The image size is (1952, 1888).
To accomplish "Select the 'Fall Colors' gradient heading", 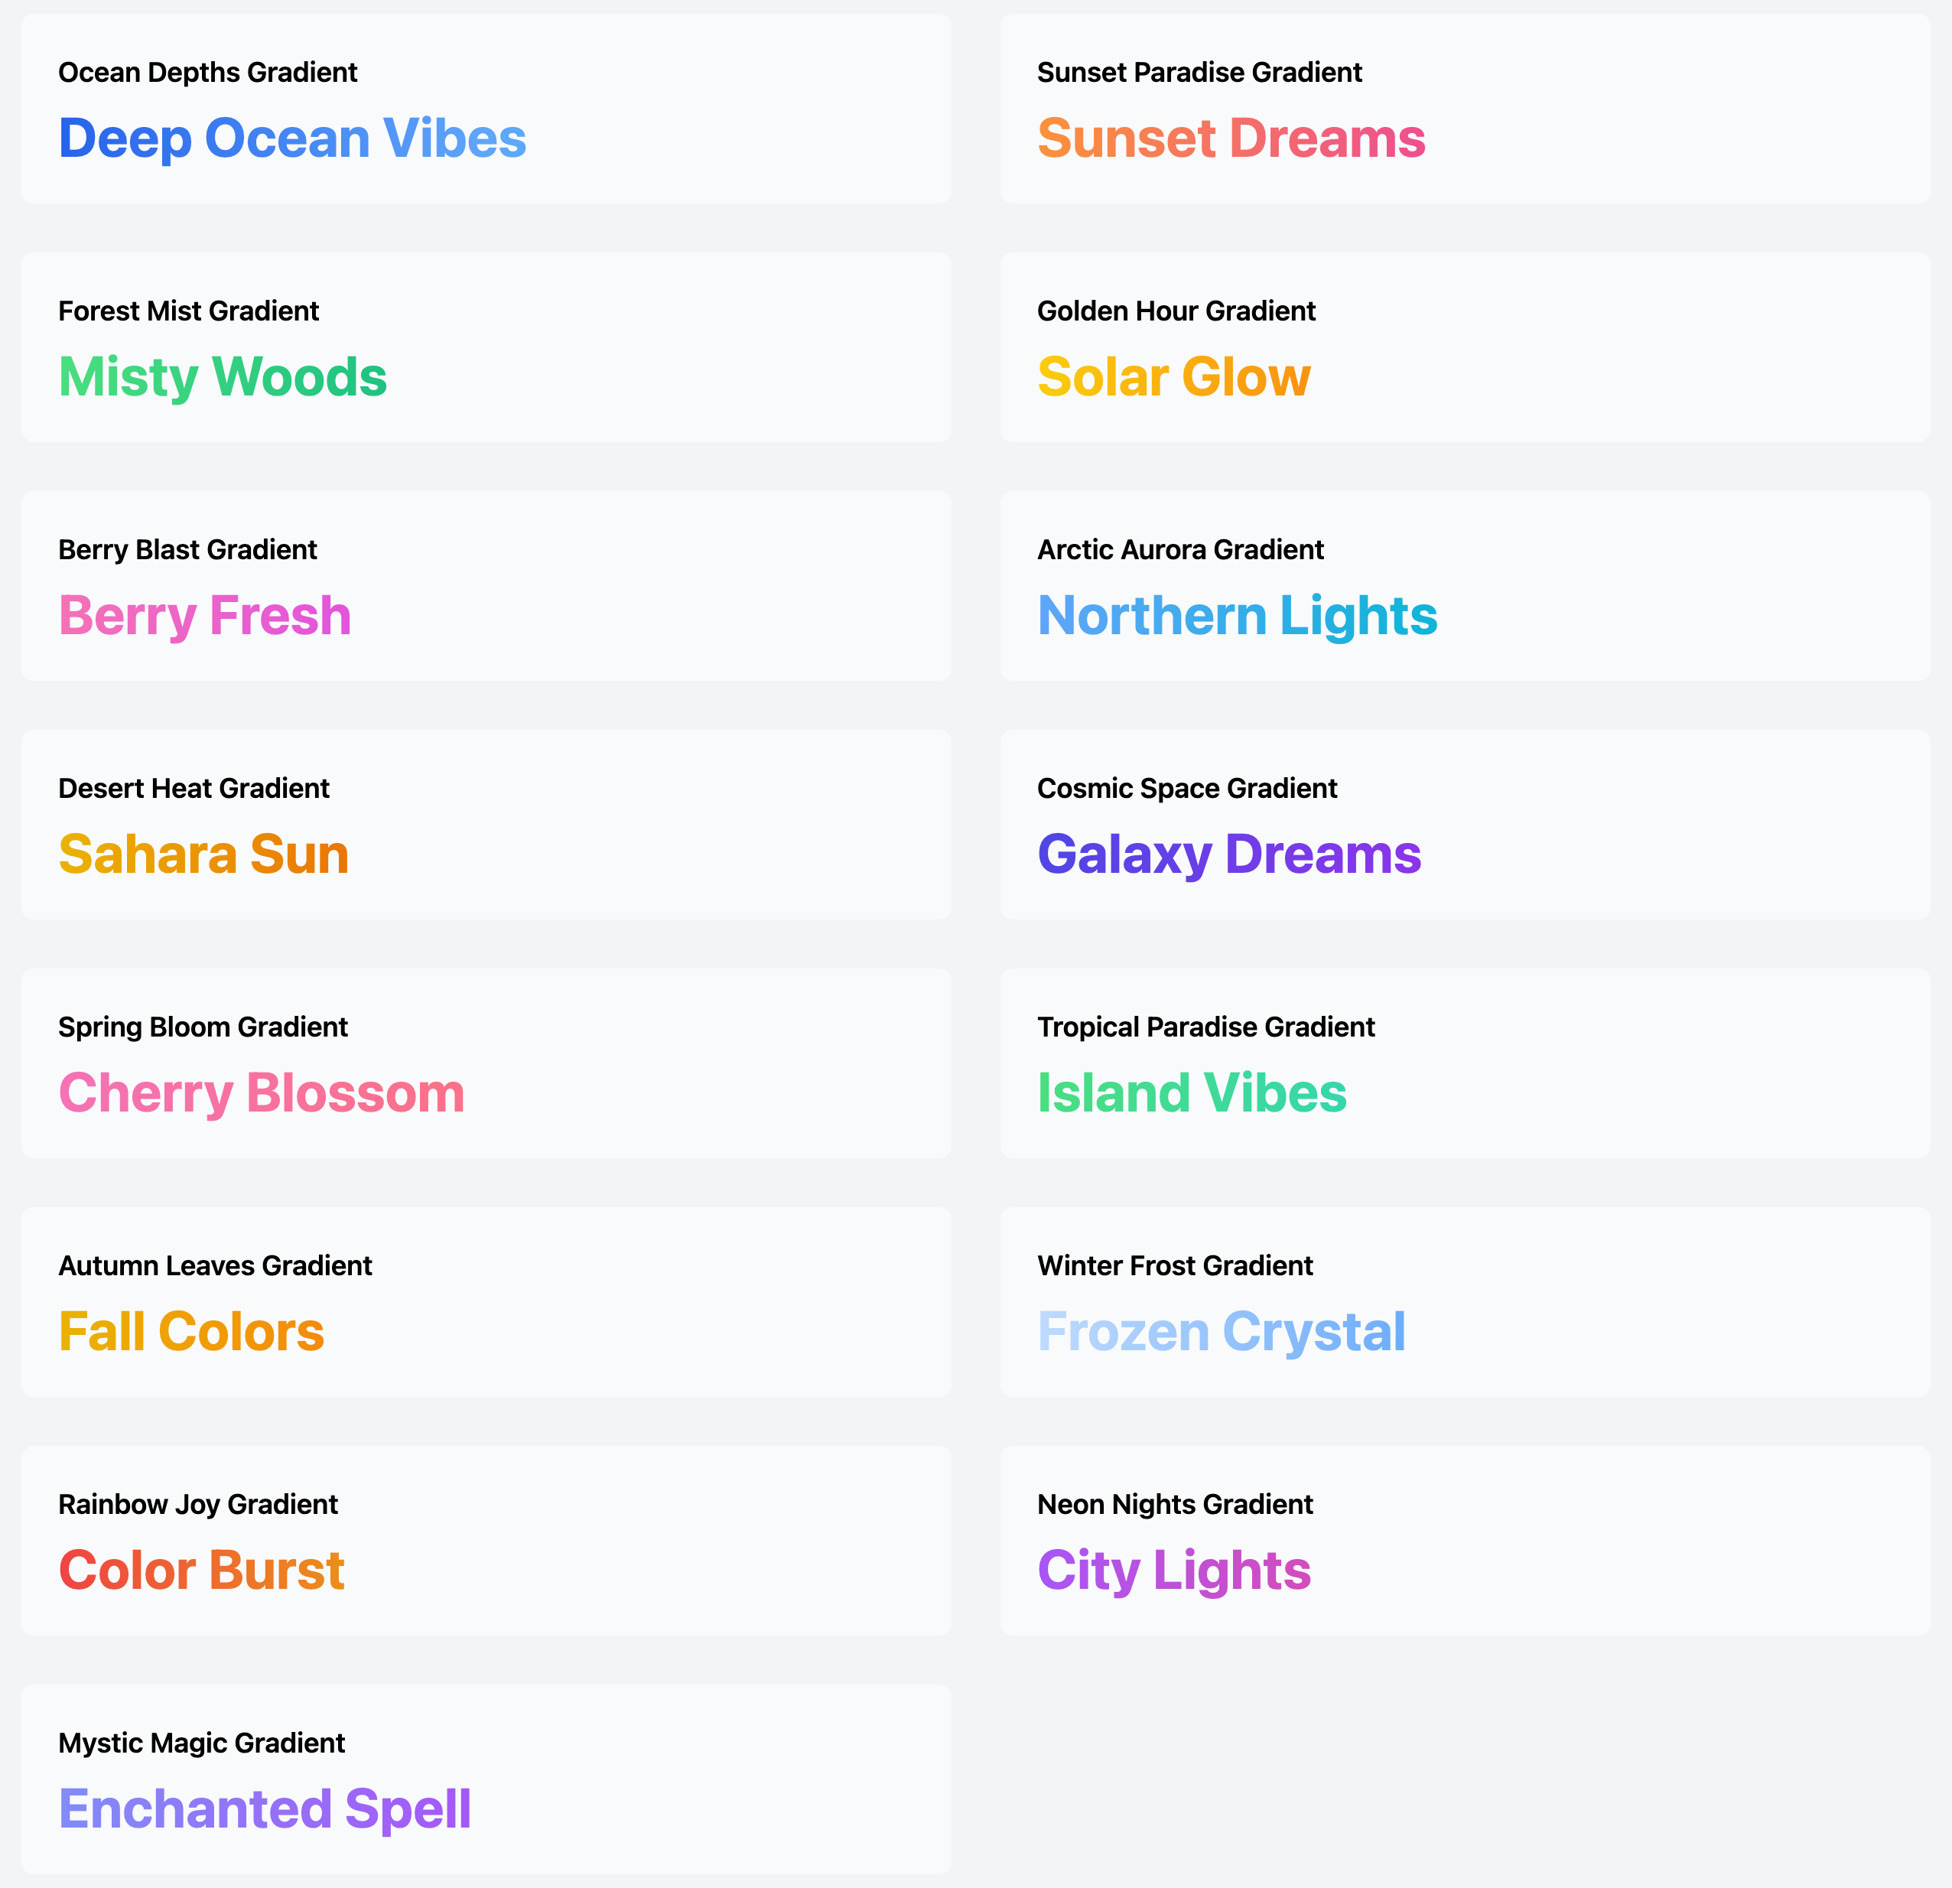I will (191, 1331).
